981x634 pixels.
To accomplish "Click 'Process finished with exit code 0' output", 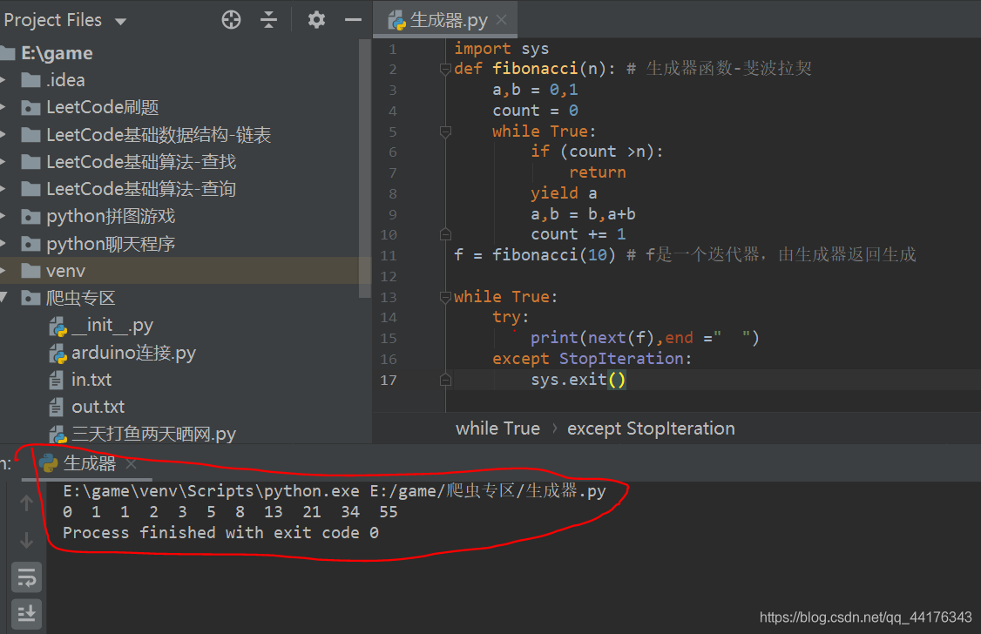I will pyautogui.click(x=220, y=533).
